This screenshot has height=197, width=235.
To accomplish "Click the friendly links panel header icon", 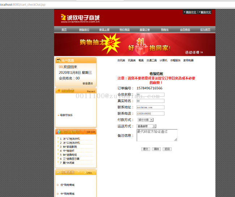I will [x=58, y=172].
